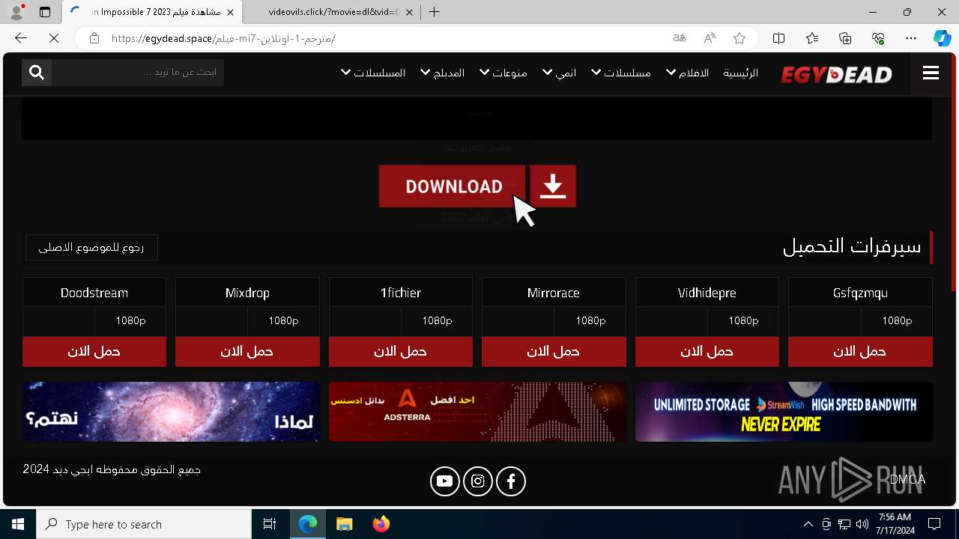
Task: Expand the المدبلج menu dropdown
Action: [443, 73]
